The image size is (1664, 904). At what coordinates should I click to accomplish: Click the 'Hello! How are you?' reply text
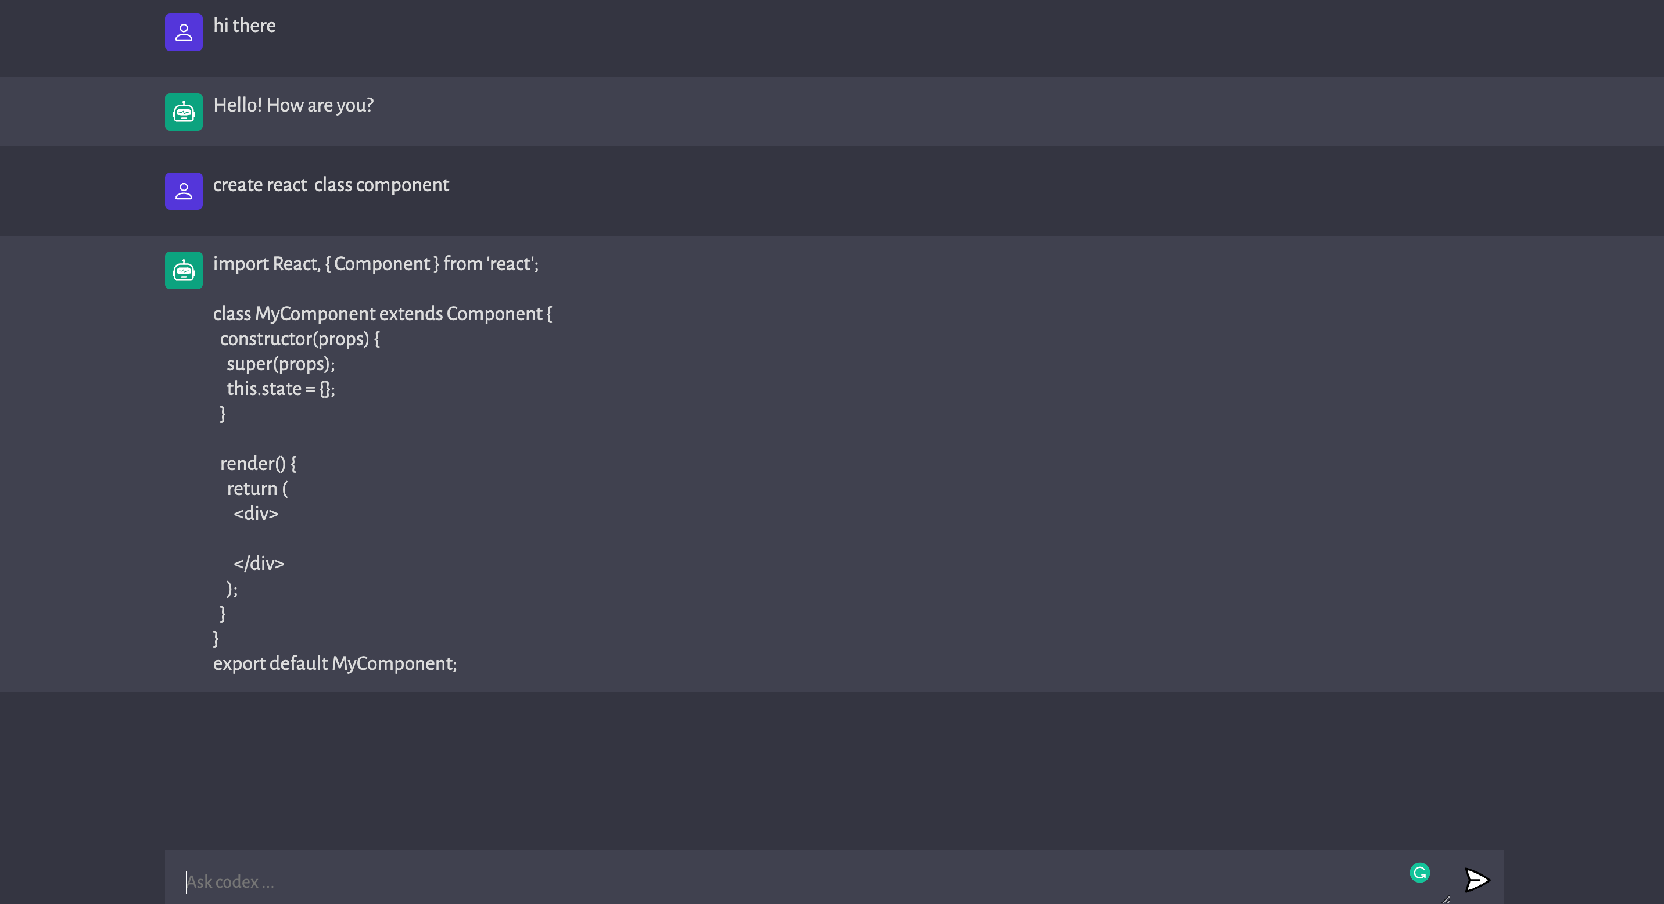click(293, 105)
